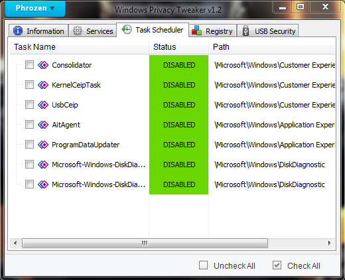Viewport: 345px width, 280px height.
Task: Maximize the Windows Privacy Tweaker window
Action: [x=301, y=7]
